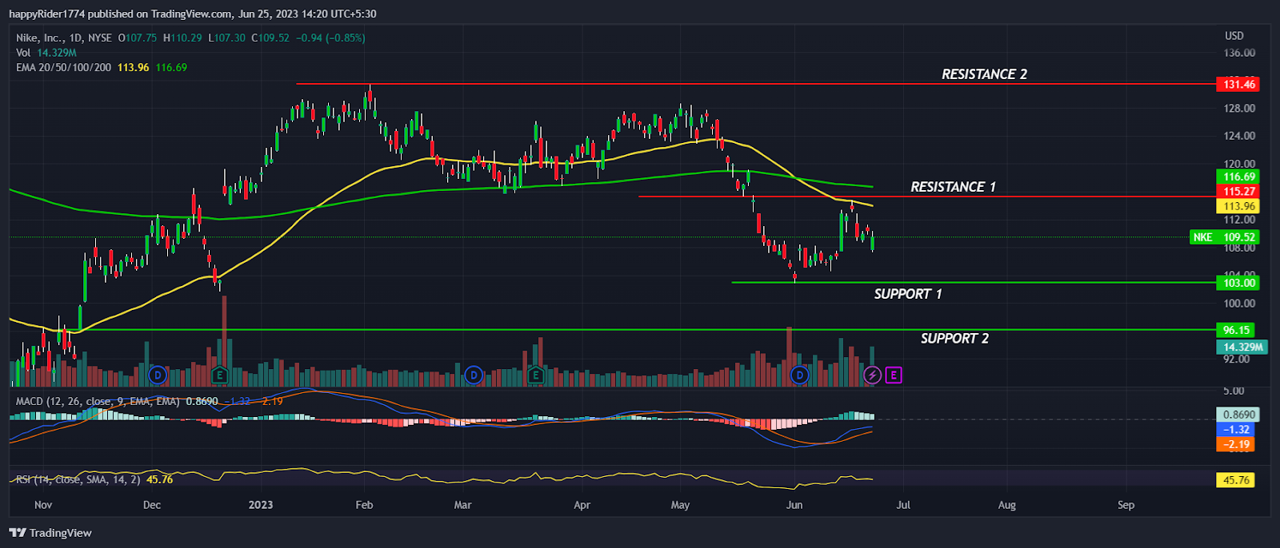Click the 1D interval in legend
The image size is (1280, 548).
point(75,38)
